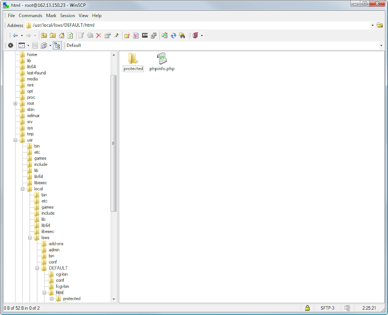Image resolution: width=388 pixels, height=315 pixels.
Task: Go back using the blue back arrow
Action: [16, 35]
